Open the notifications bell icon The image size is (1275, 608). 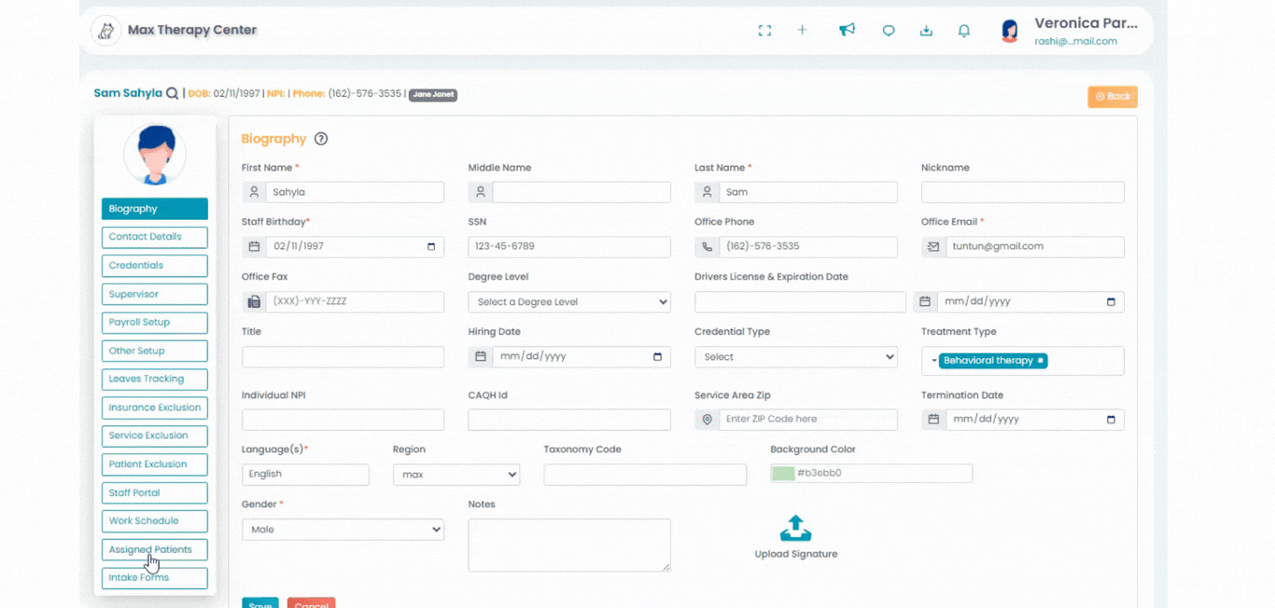[964, 30]
